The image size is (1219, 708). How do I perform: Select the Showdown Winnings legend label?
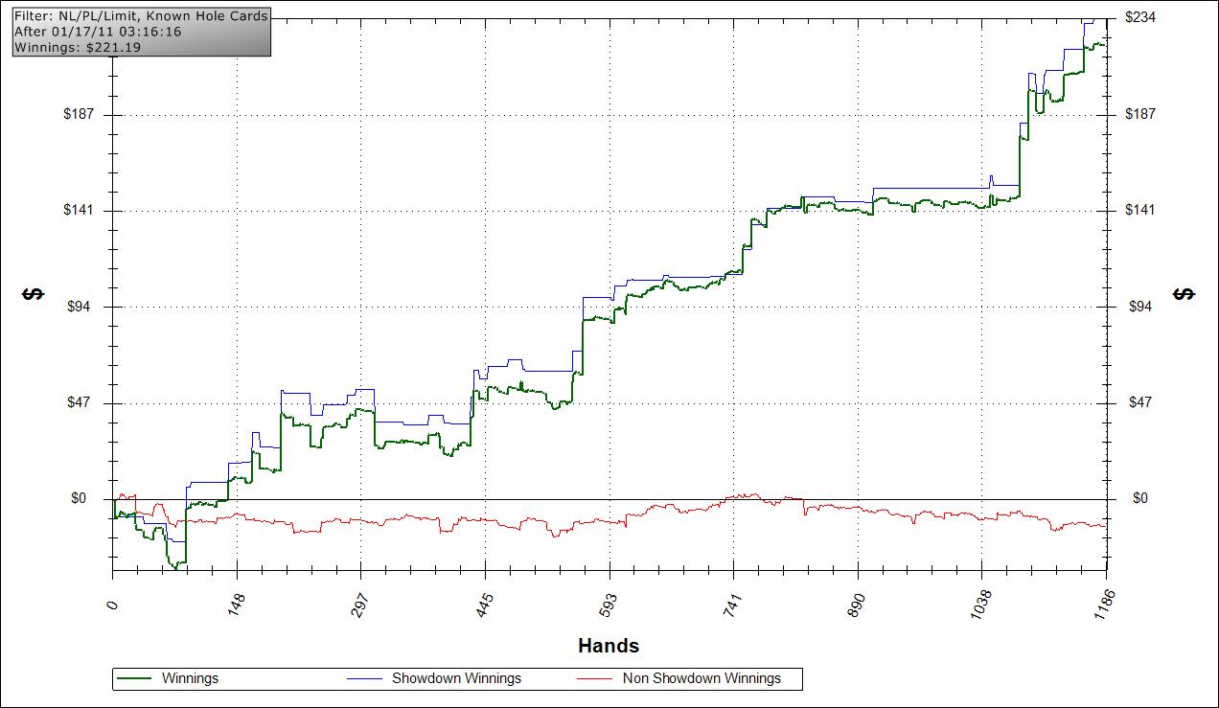point(456,678)
